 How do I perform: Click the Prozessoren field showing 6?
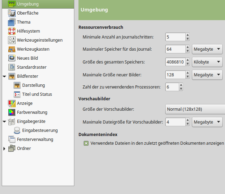[x=172, y=87]
